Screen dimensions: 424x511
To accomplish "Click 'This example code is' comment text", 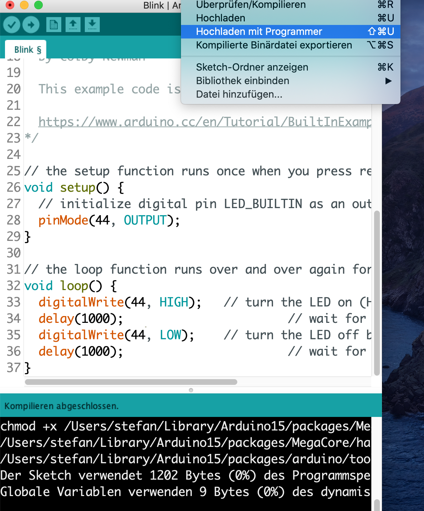I will tap(110, 89).
